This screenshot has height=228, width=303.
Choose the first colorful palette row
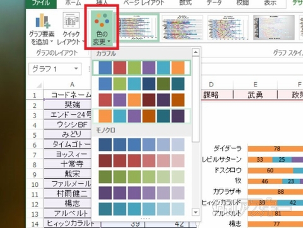[141, 68]
